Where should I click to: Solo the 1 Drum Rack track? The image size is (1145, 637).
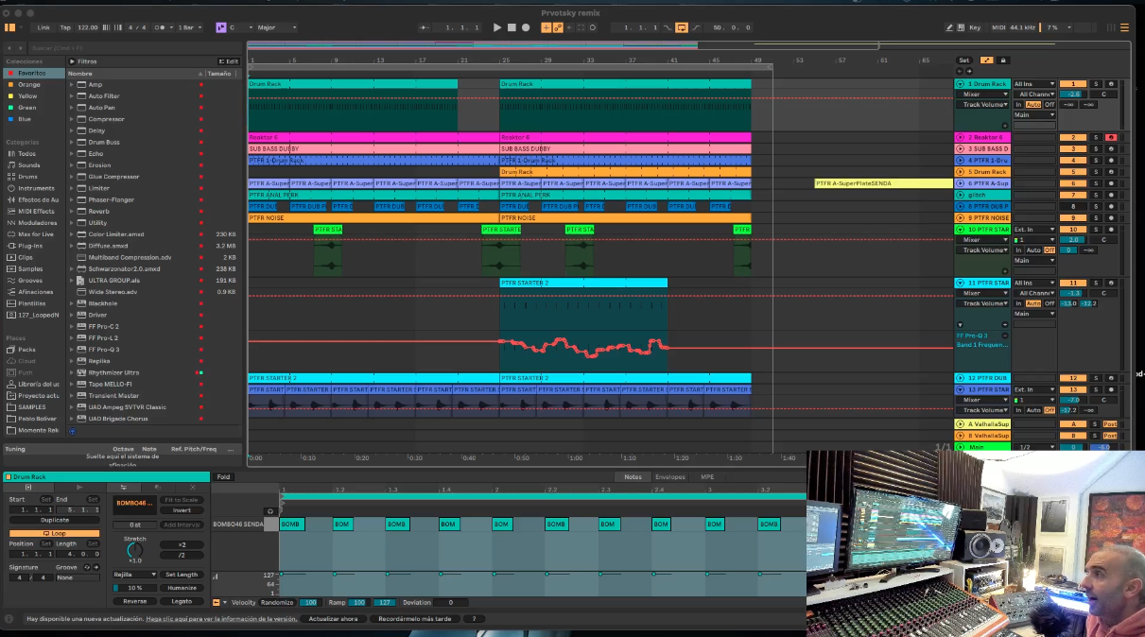tap(1096, 84)
